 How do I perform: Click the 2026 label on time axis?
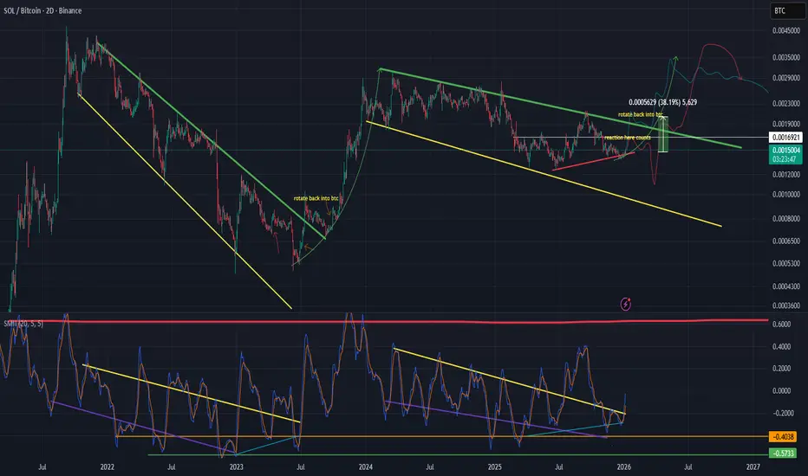(624, 467)
